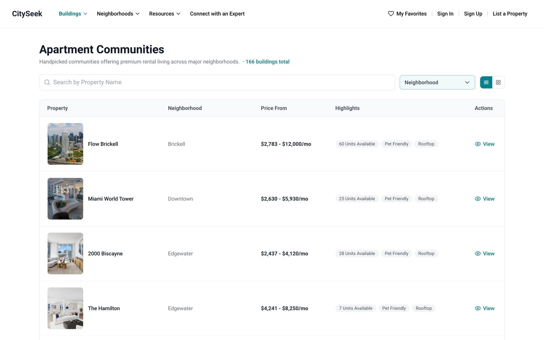Click the heart icon beside My Favorites
Screen dimensions: 544x340
coord(391,14)
